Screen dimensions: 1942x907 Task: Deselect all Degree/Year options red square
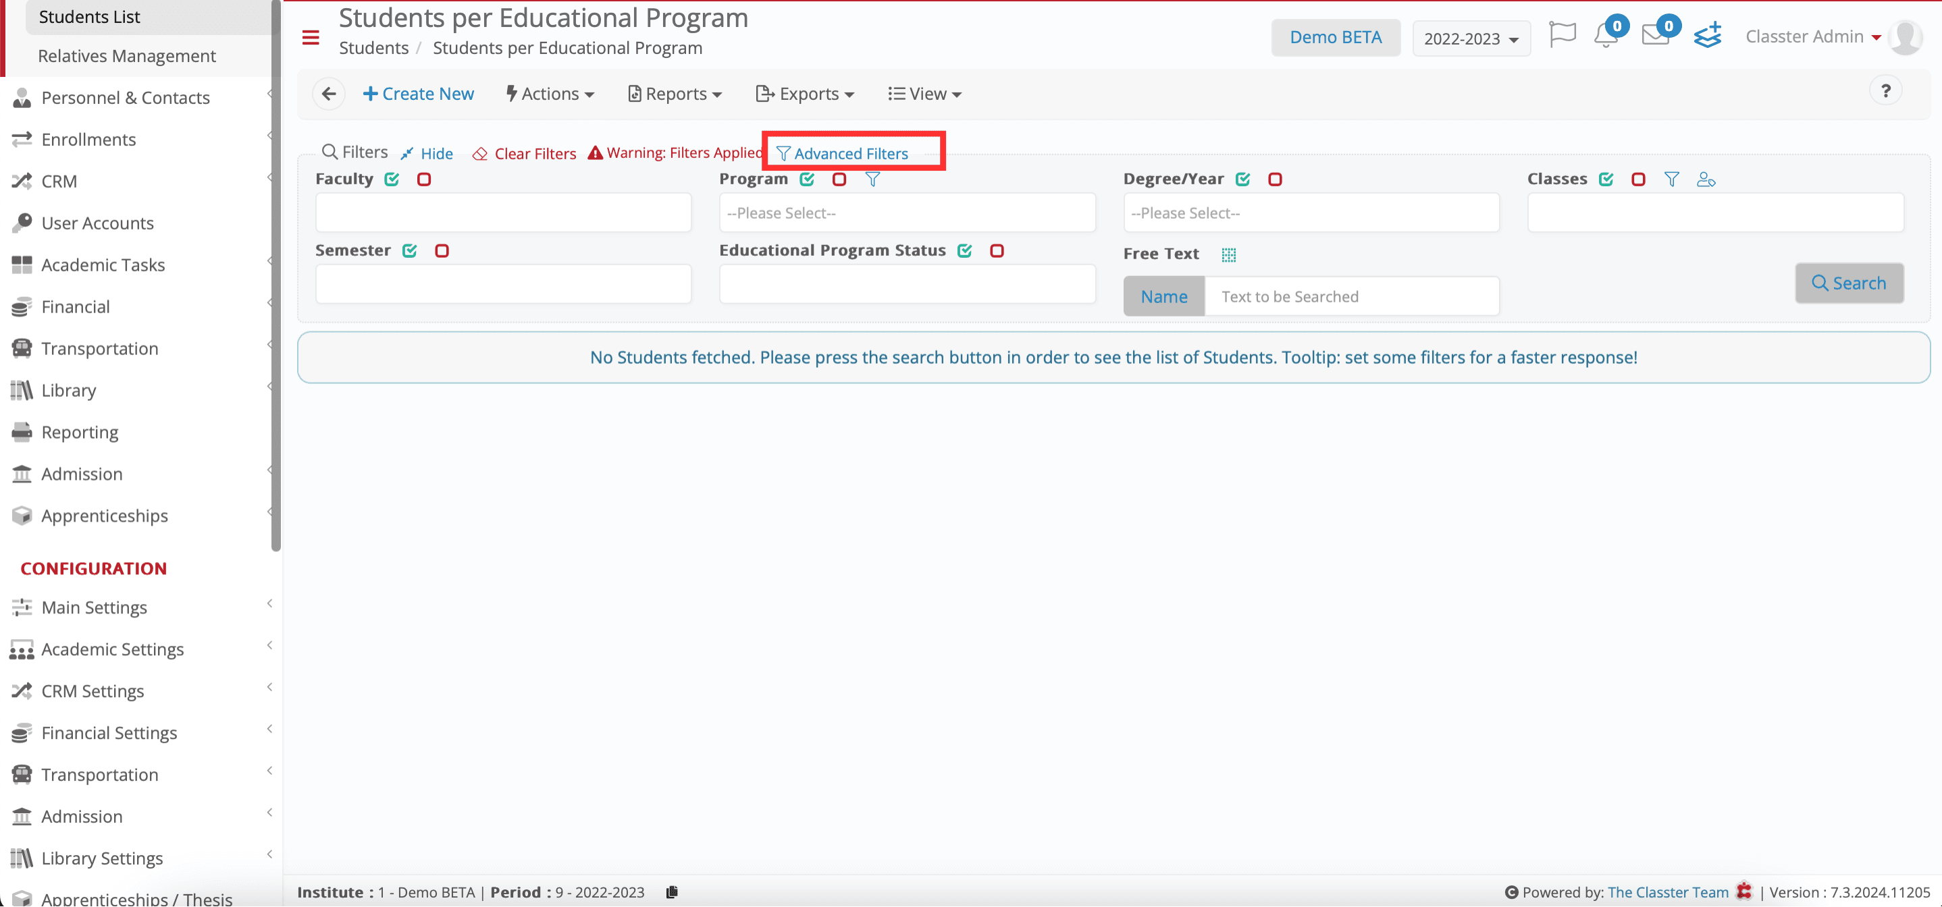pos(1275,180)
